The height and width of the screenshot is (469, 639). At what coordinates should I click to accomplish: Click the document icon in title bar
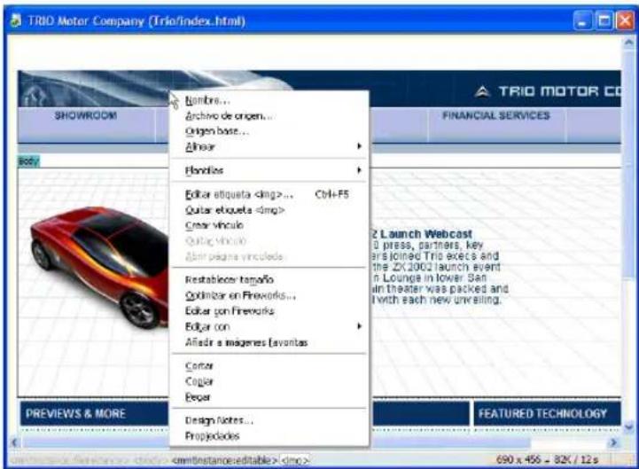[x=15, y=20]
